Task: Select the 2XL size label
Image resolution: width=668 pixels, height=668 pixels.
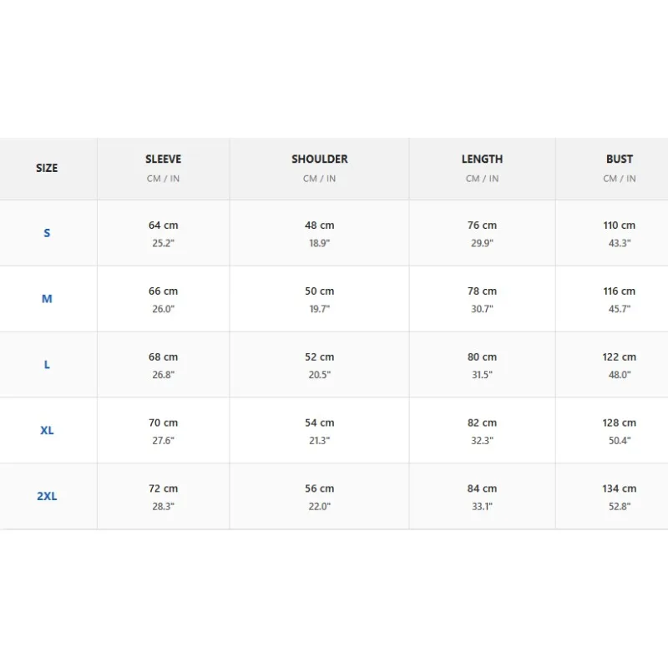Action: [x=47, y=496]
